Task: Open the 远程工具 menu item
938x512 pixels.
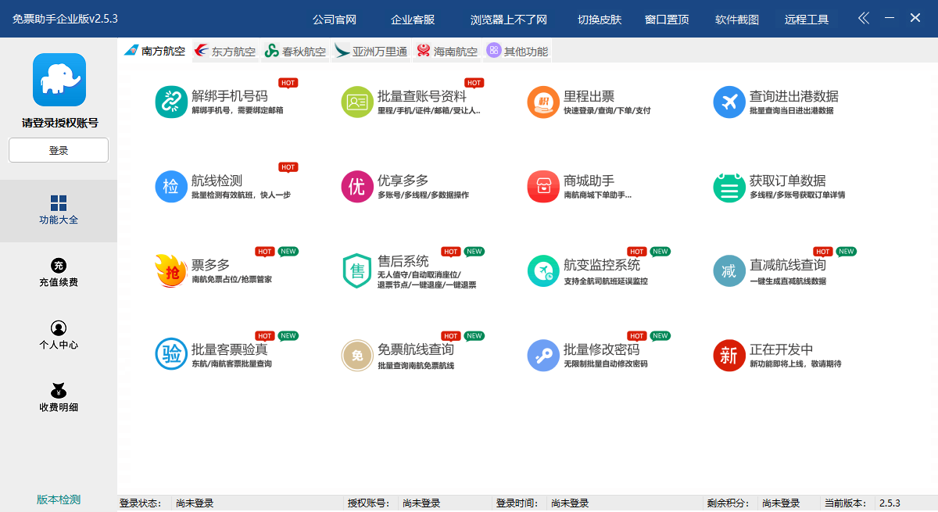Action: click(x=807, y=20)
